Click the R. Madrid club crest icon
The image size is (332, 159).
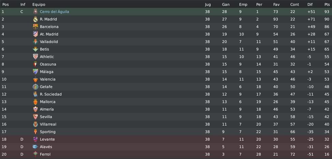35,19
